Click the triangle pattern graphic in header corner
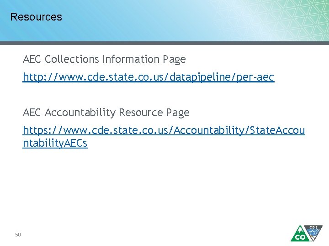 273,20
